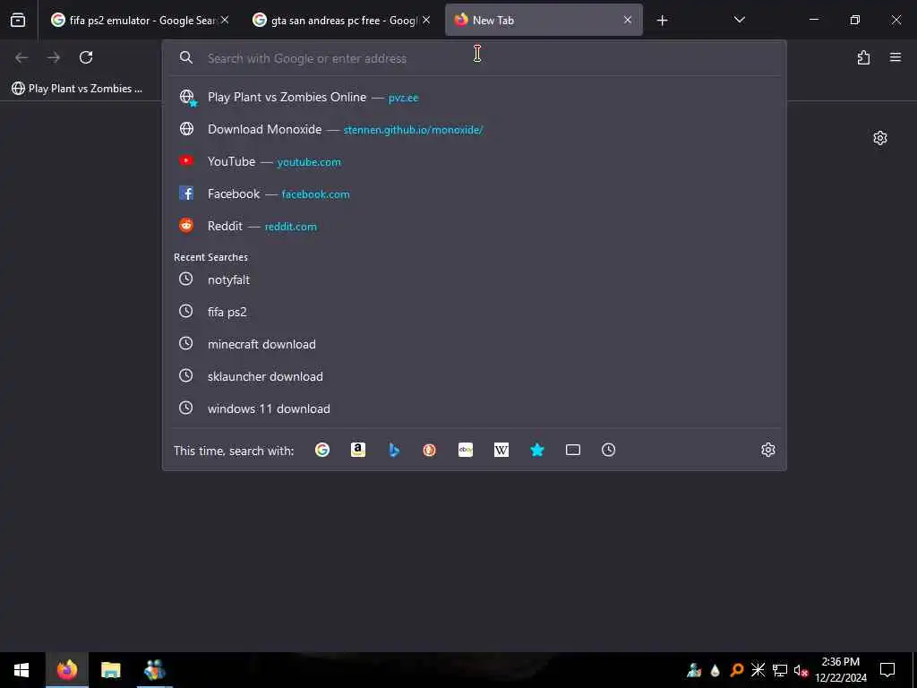Image resolution: width=917 pixels, height=688 pixels.
Task: Click the muted volume tray icon
Action: tap(801, 670)
